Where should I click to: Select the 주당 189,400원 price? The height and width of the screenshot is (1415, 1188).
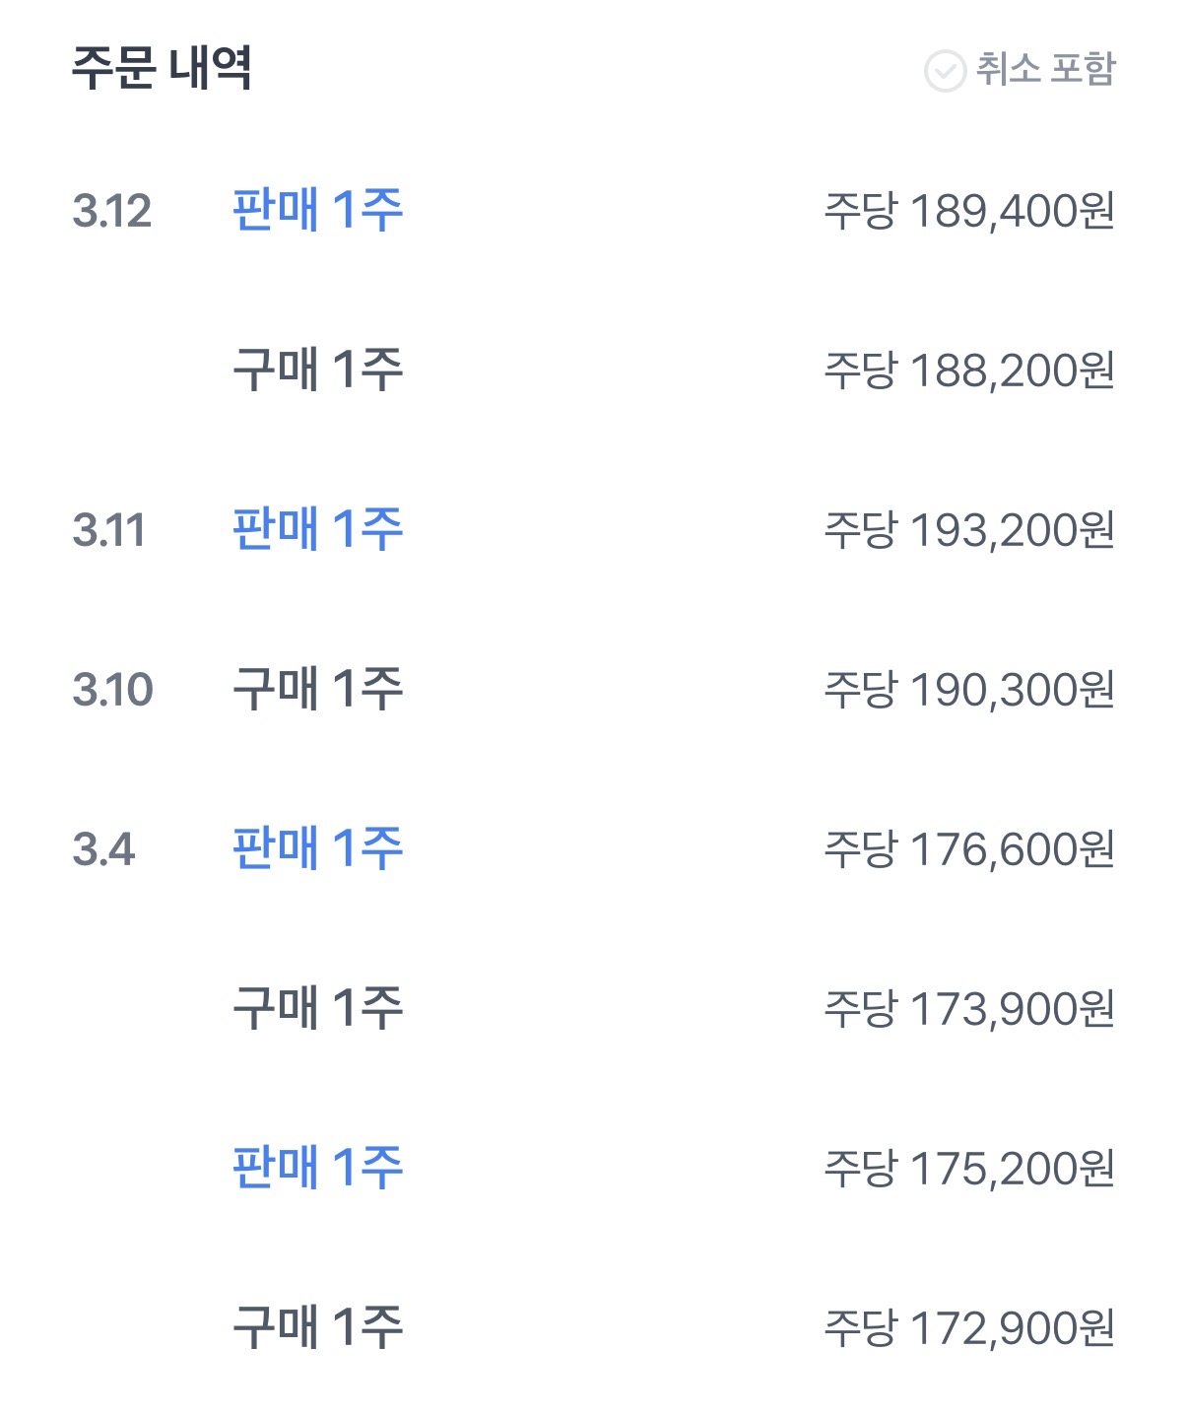coord(968,211)
